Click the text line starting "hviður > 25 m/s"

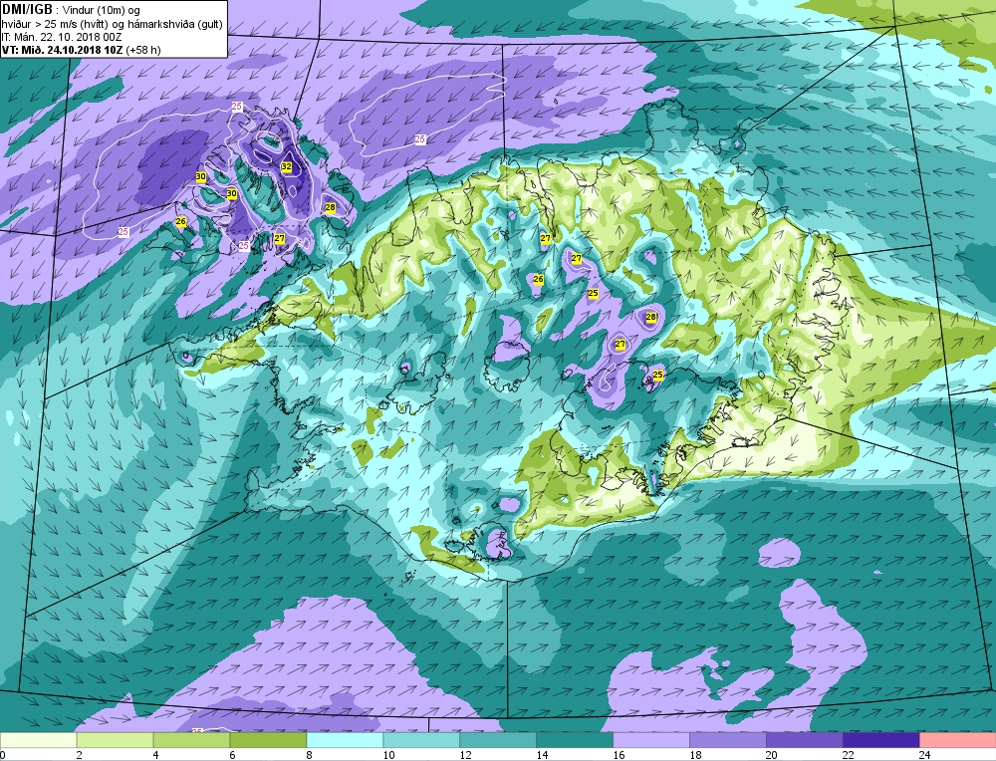coord(112,24)
